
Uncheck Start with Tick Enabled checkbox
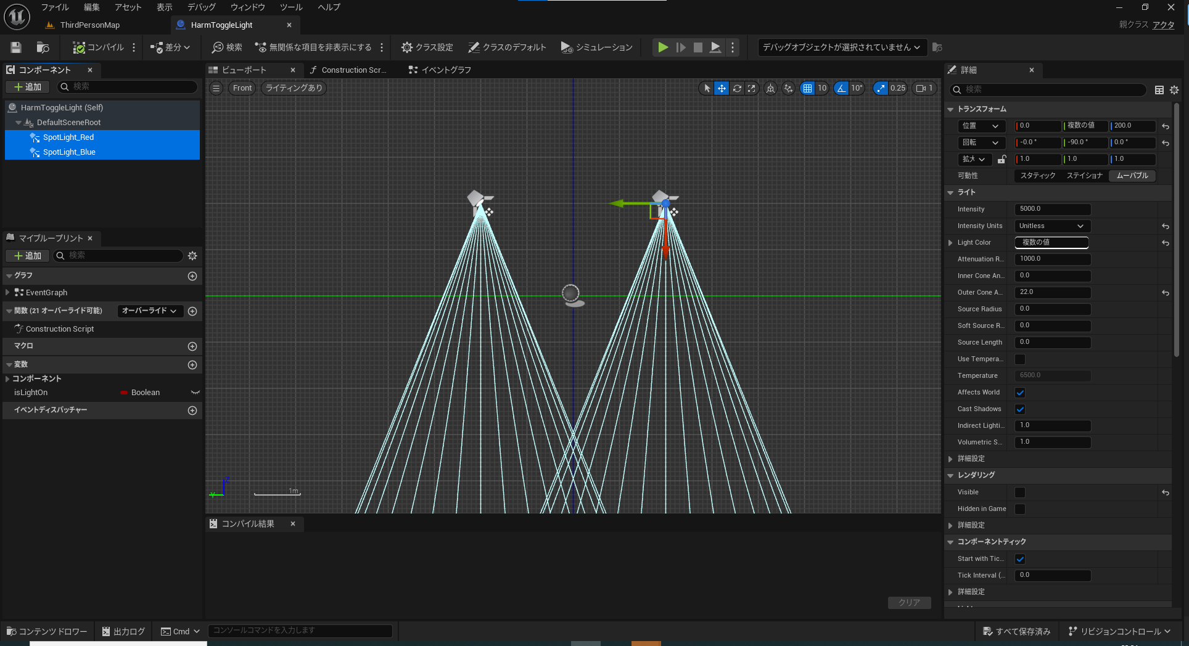(1020, 559)
